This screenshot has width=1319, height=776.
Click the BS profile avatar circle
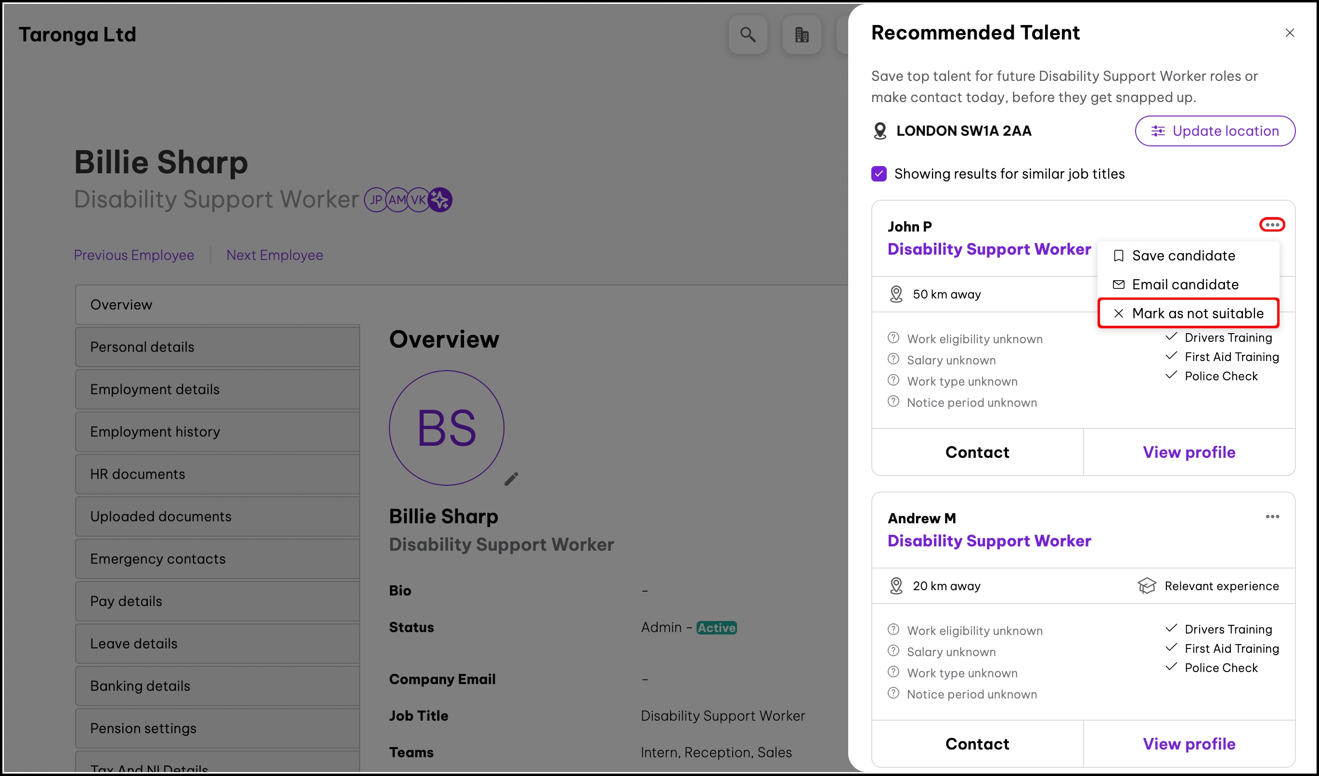tap(446, 428)
